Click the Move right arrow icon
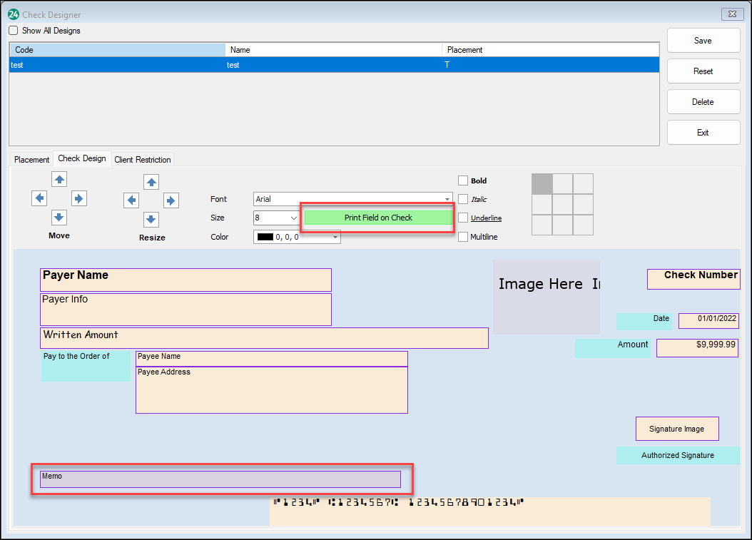The image size is (752, 540). (79, 198)
